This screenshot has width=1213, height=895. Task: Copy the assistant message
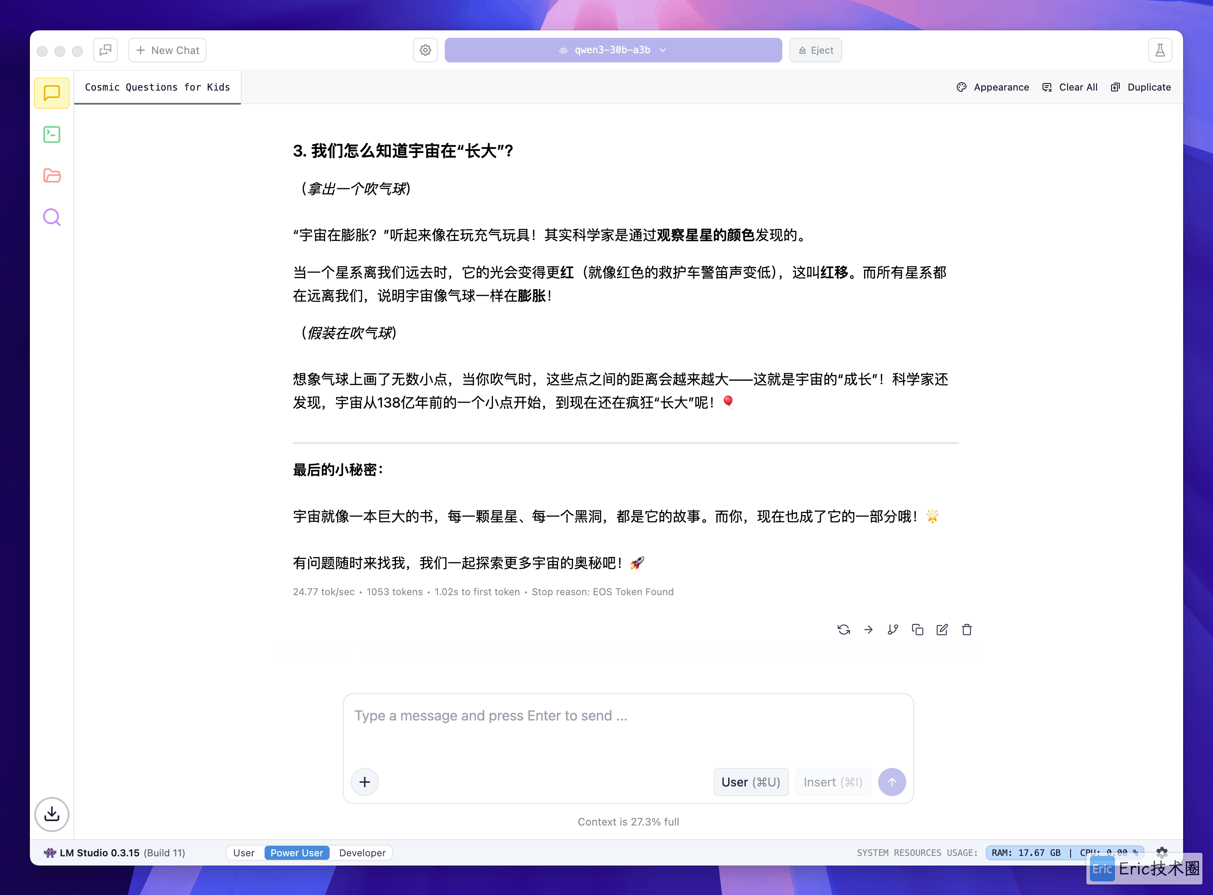(917, 629)
